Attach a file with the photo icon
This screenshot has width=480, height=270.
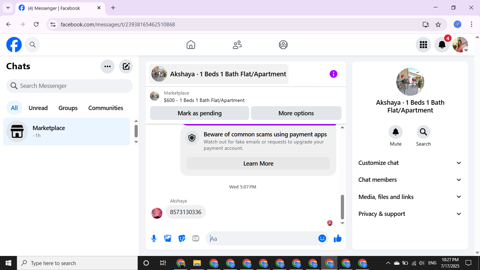coord(168,238)
